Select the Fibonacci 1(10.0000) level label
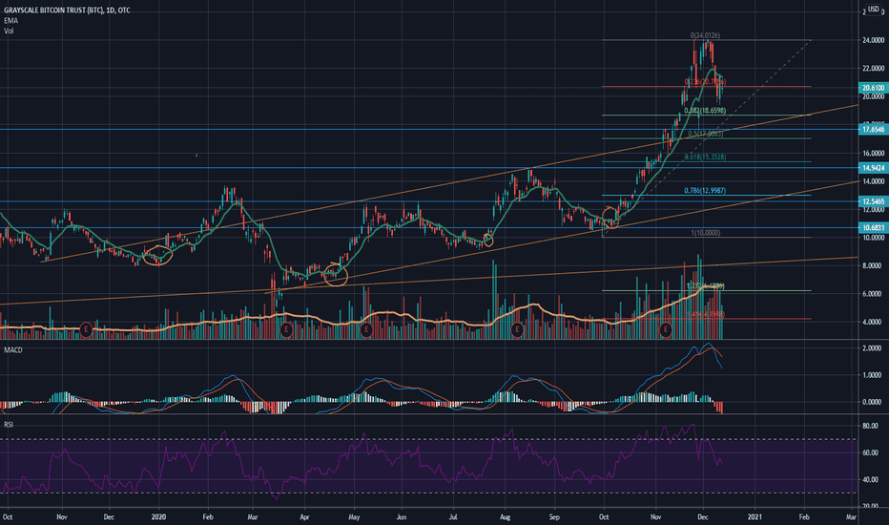 tap(705, 233)
